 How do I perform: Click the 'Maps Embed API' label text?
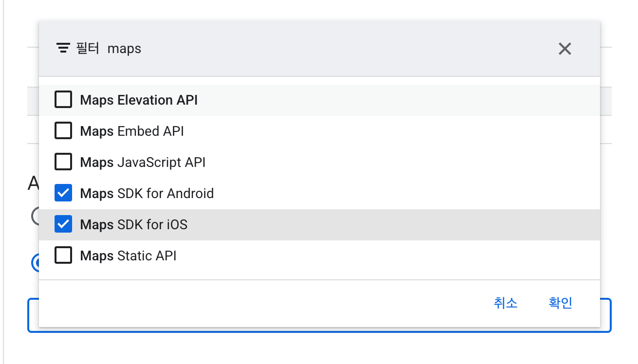(132, 131)
